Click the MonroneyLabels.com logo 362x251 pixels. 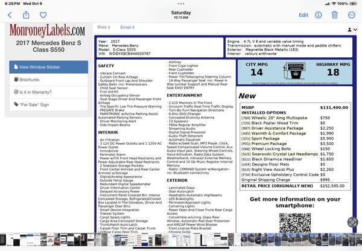pos(47,31)
